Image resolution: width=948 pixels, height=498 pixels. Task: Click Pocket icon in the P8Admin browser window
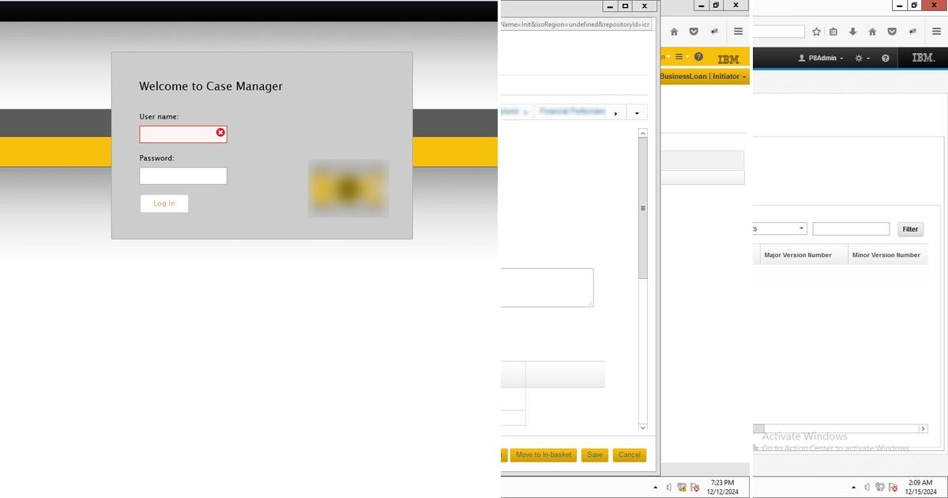coord(892,32)
